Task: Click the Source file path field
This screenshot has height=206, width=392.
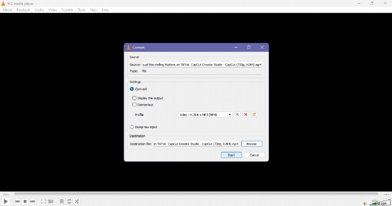Action: (202, 65)
